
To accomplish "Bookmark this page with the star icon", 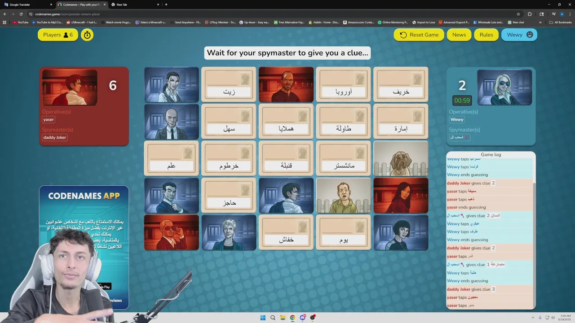I will [518, 14].
